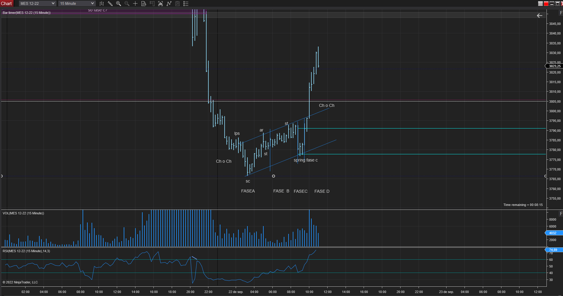The height and width of the screenshot is (296, 563).
Task: Click the red interval link button
Action: (546, 4)
